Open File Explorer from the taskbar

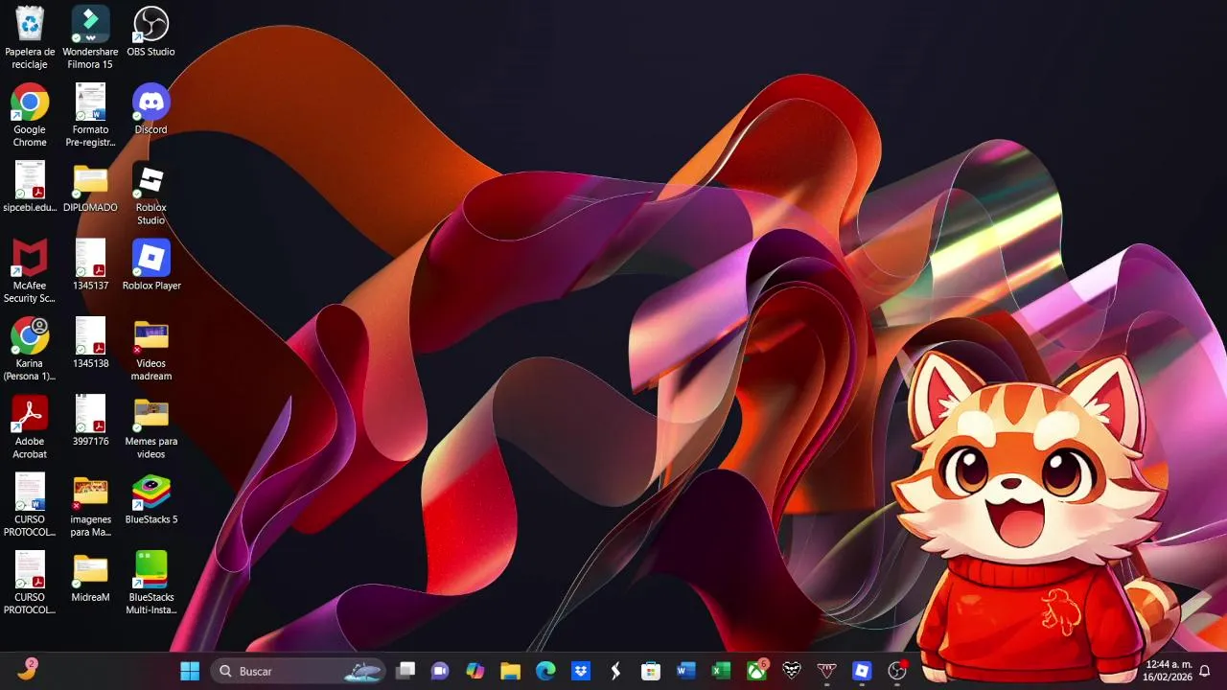(510, 671)
